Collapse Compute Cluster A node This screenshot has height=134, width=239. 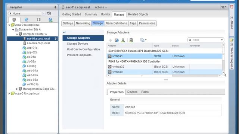[17, 34]
